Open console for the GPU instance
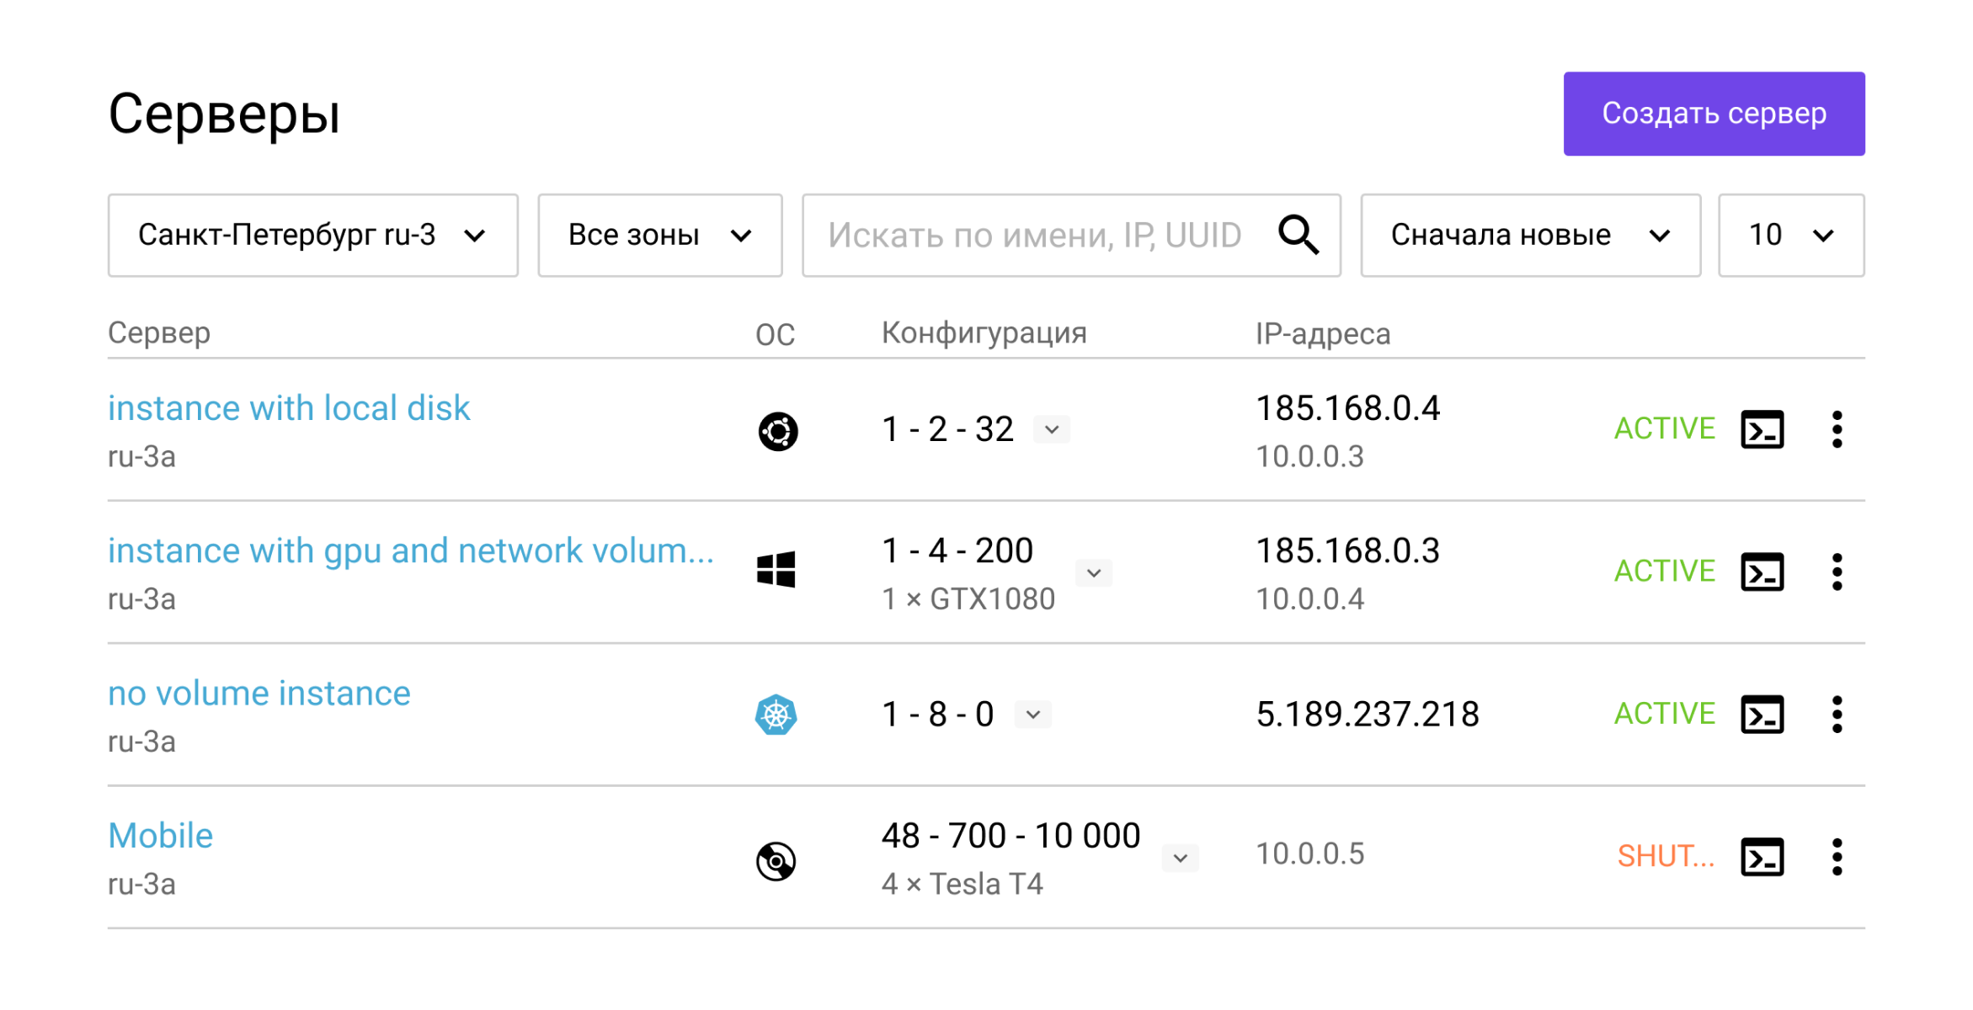The width and height of the screenshot is (1973, 1010). [x=1762, y=572]
